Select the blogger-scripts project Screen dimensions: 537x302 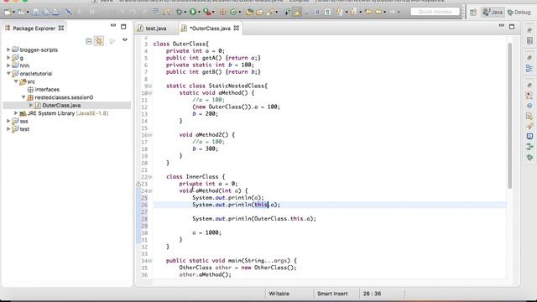34,49
